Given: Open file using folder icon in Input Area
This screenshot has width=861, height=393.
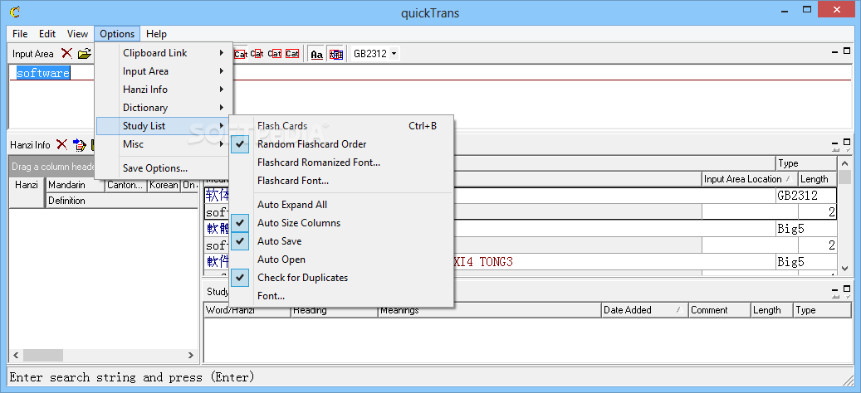Looking at the screenshot, I should click(x=84, y=53).
